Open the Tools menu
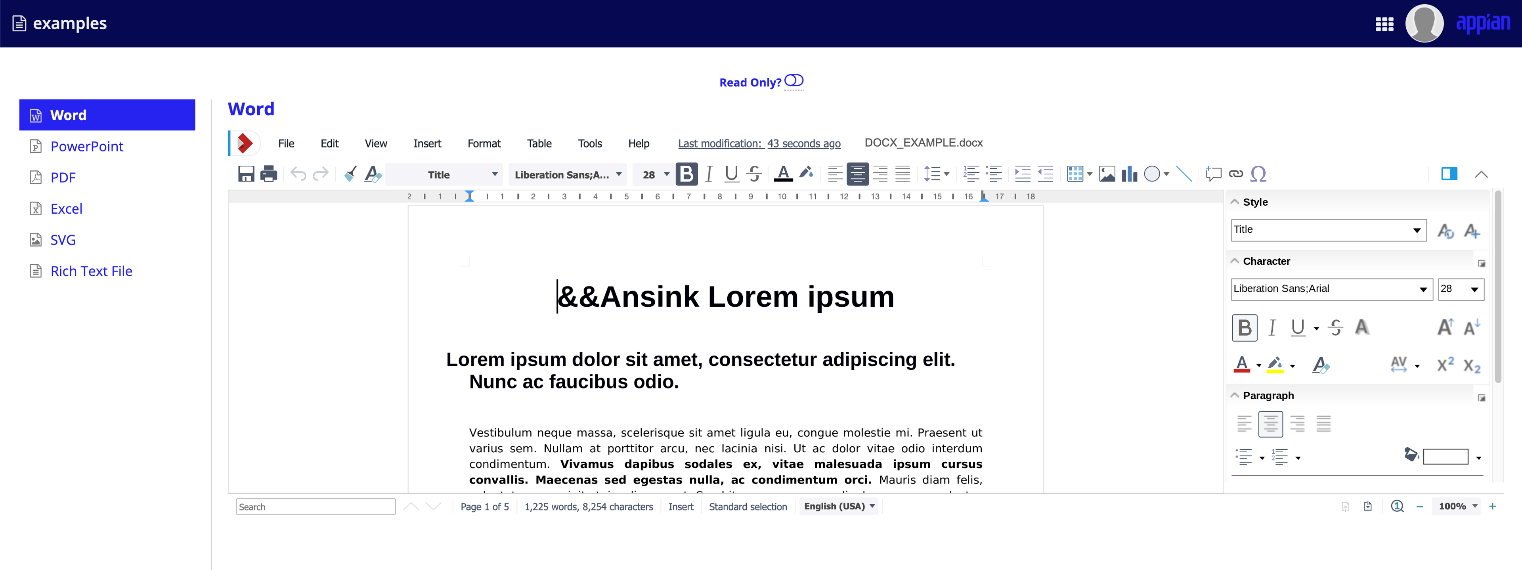This screenshot has width=1522, height=570. [x=590, y=143]
